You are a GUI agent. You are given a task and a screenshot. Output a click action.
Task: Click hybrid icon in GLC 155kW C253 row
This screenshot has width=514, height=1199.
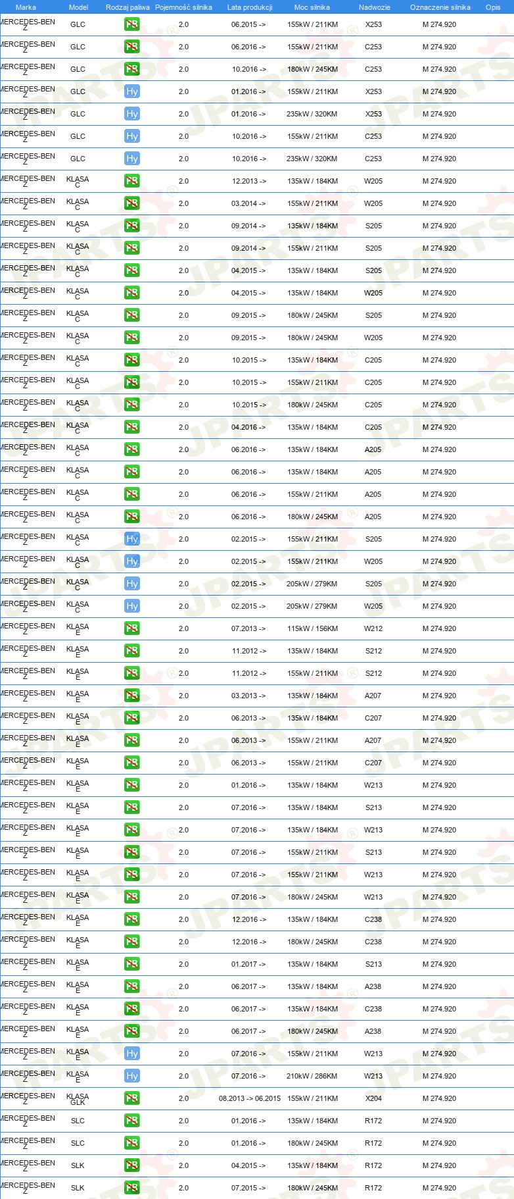pos(131,136)
